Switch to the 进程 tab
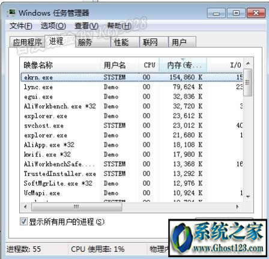269x259 pixels. 60,41
